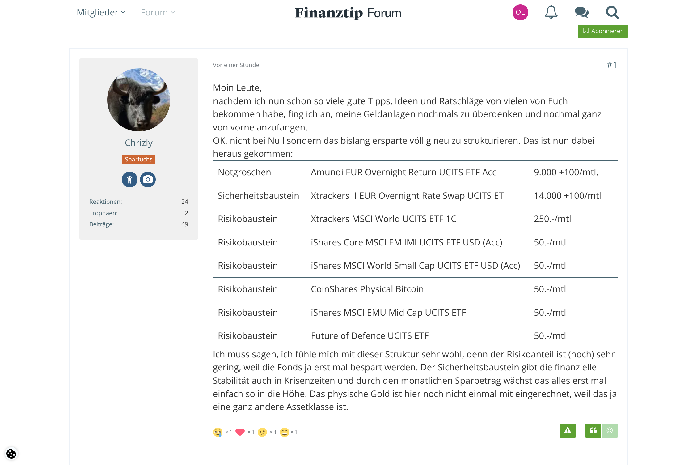Click the 'Moin Leute,' greeting line

tap(237, 88)
